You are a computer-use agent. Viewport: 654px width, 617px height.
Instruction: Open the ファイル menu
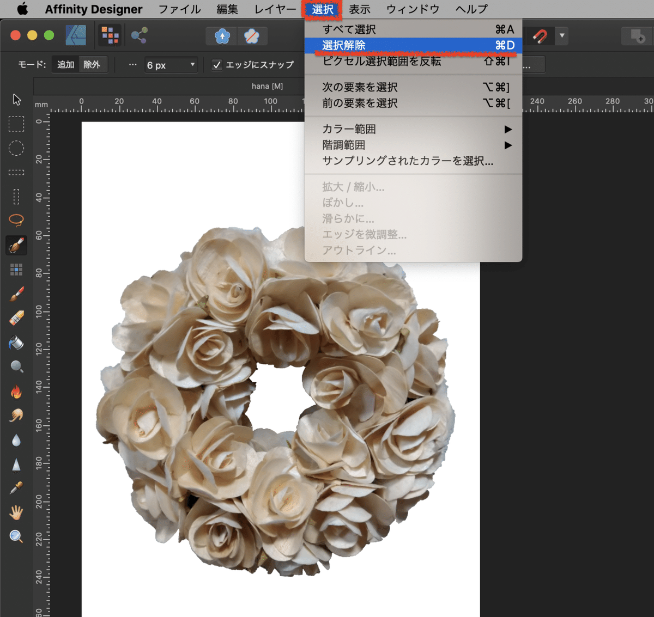(x=179, y=9)
